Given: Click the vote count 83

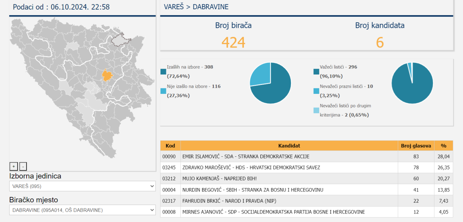Looking at the screenshot, I should 416,156.
